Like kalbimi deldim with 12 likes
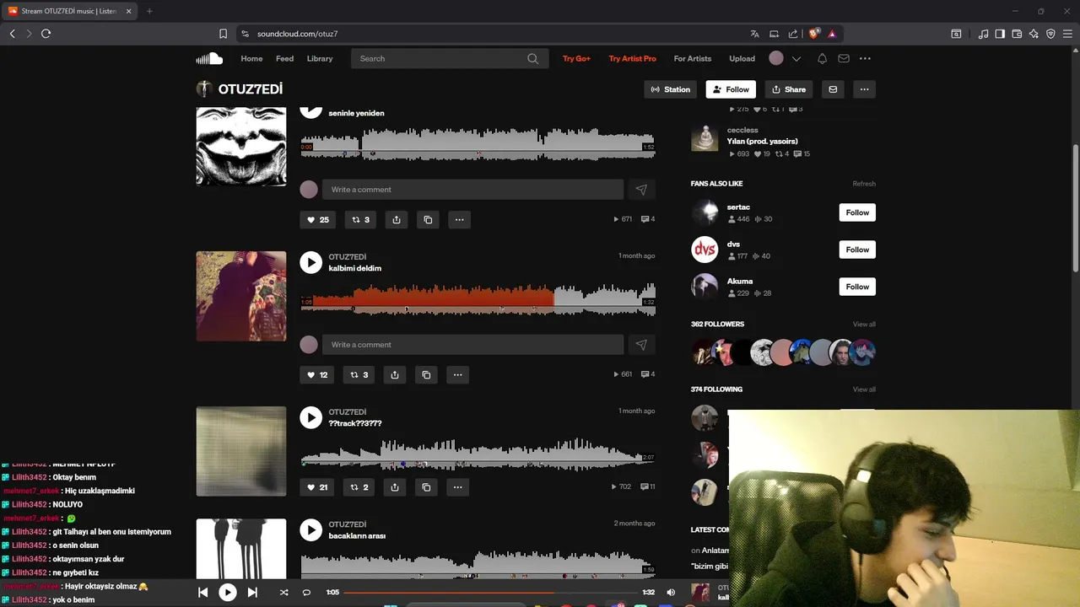This screenshot has height=607, width=1080. click(317, 374)
